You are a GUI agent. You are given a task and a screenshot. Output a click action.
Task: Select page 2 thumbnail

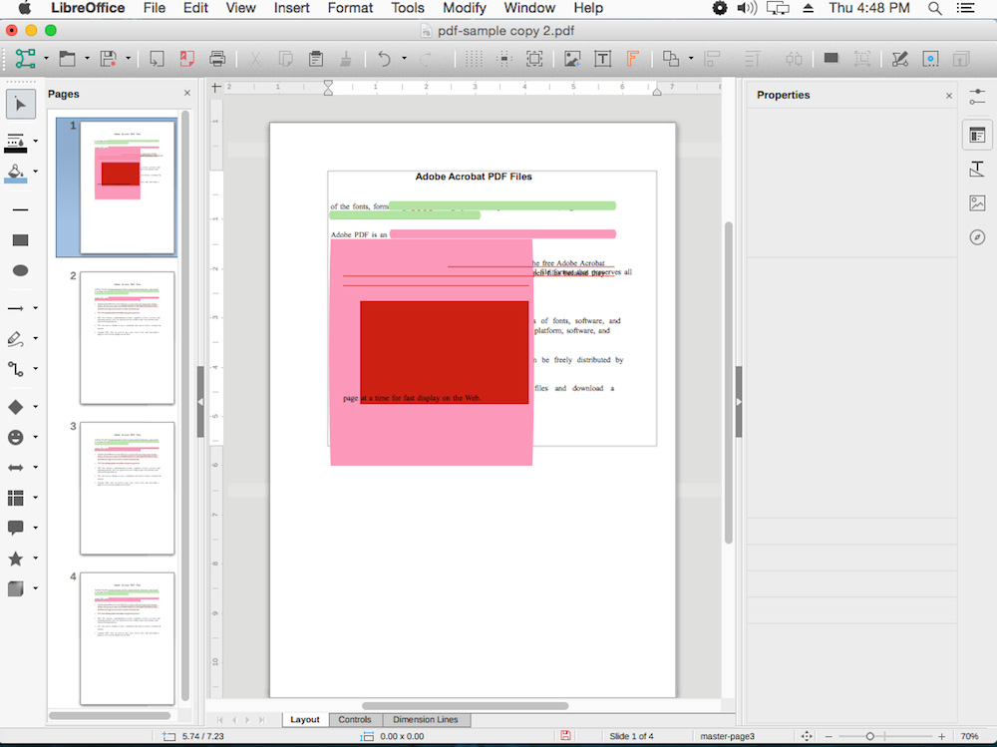(128, 338)
